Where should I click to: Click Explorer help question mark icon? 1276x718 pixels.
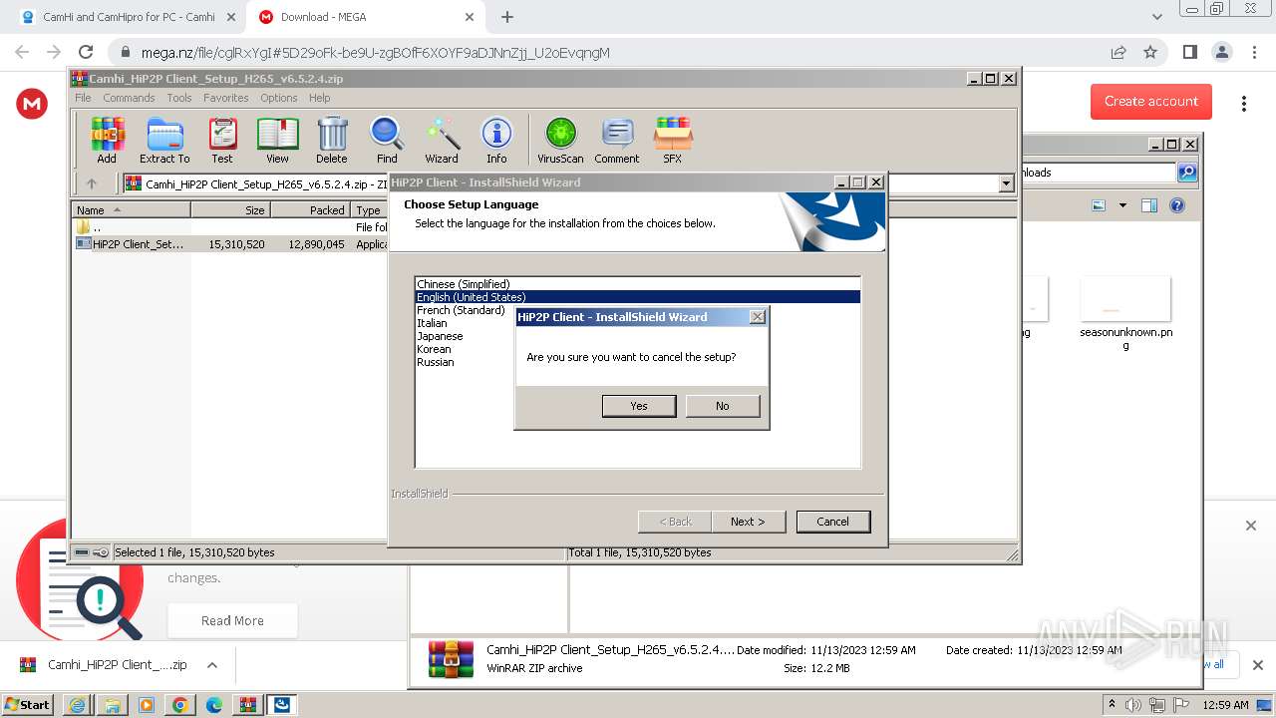click(x=1177, y=205)
